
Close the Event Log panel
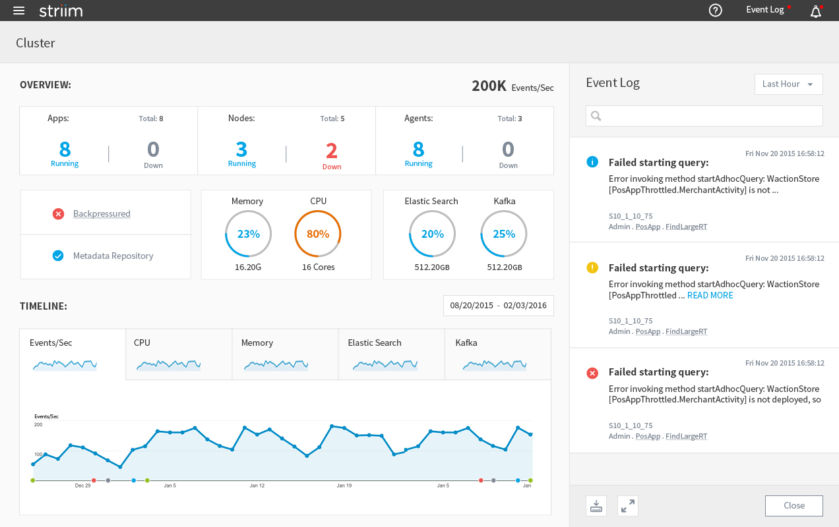(793, 505)
